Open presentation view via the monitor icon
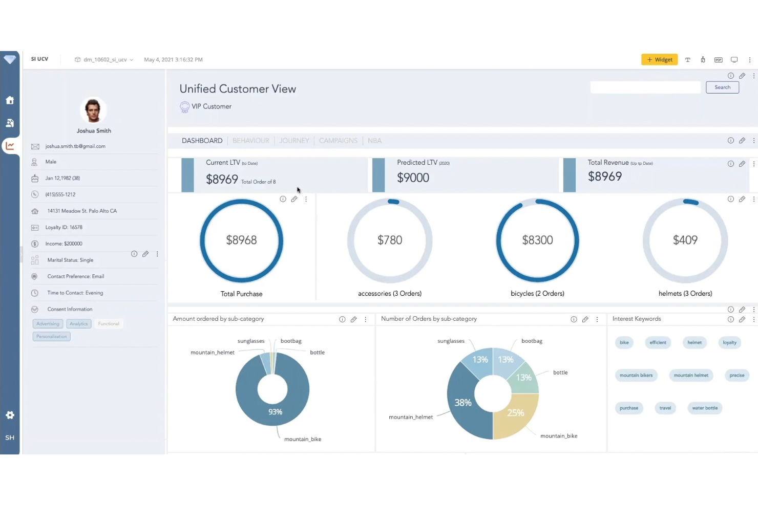 point(734,59)
